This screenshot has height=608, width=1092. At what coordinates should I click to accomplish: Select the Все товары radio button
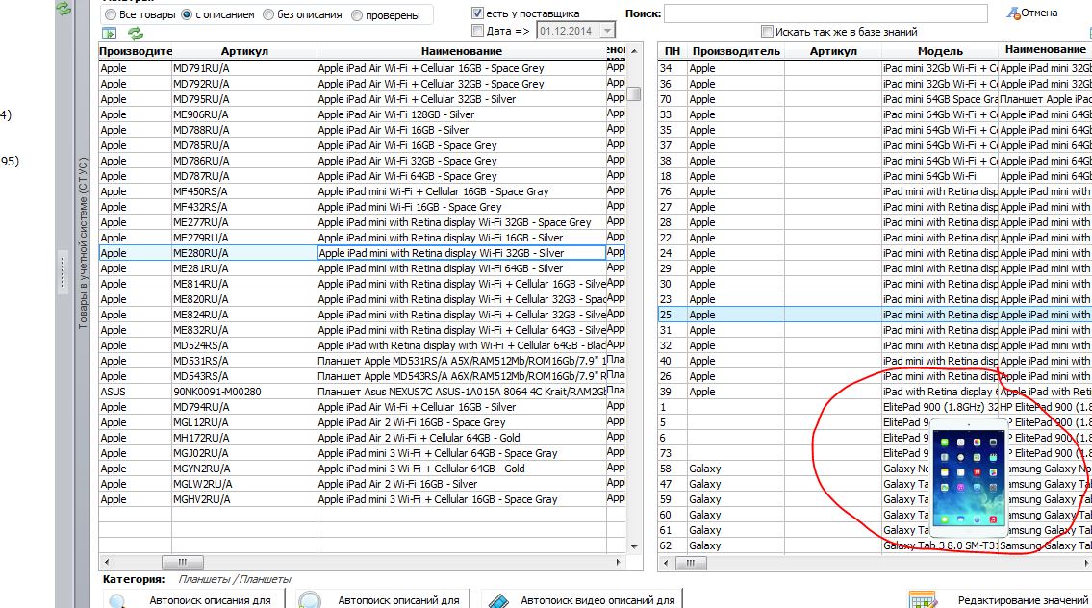click(x=111, y=14)
